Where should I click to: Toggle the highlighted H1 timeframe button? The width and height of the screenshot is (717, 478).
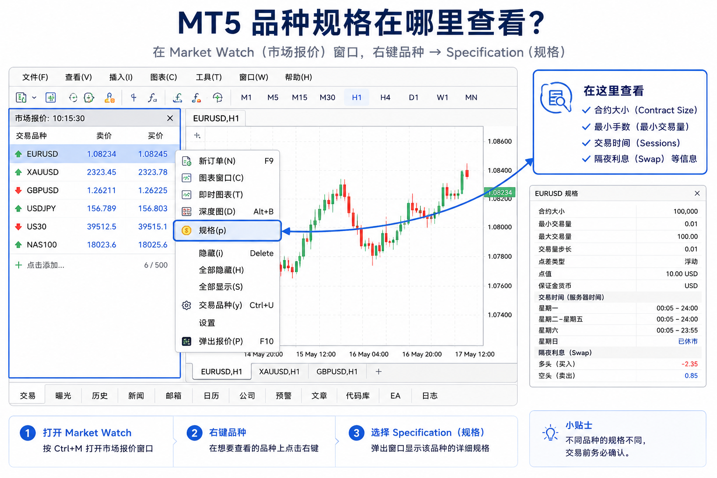click(x=357, y=98)
